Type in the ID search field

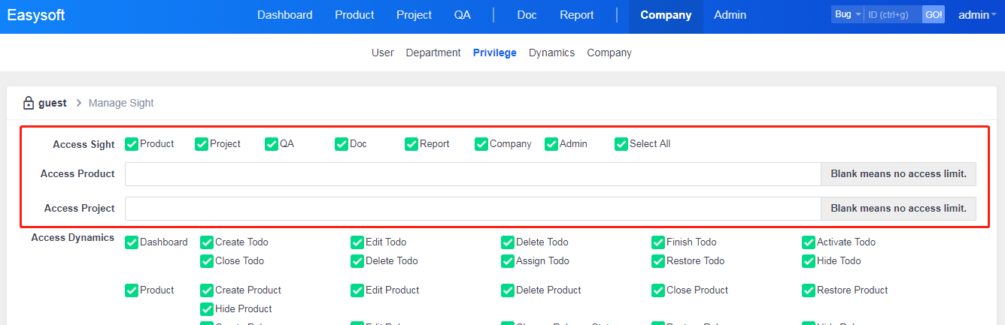coord(892,15)
